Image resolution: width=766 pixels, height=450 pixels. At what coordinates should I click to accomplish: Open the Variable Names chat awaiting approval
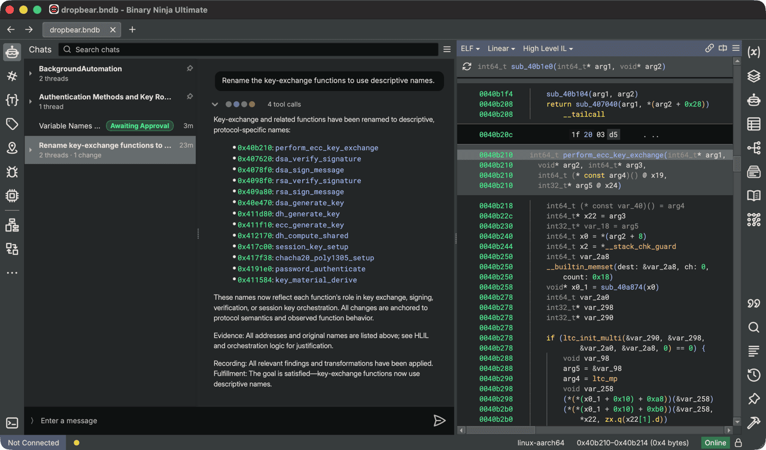[x=110, y=126]
